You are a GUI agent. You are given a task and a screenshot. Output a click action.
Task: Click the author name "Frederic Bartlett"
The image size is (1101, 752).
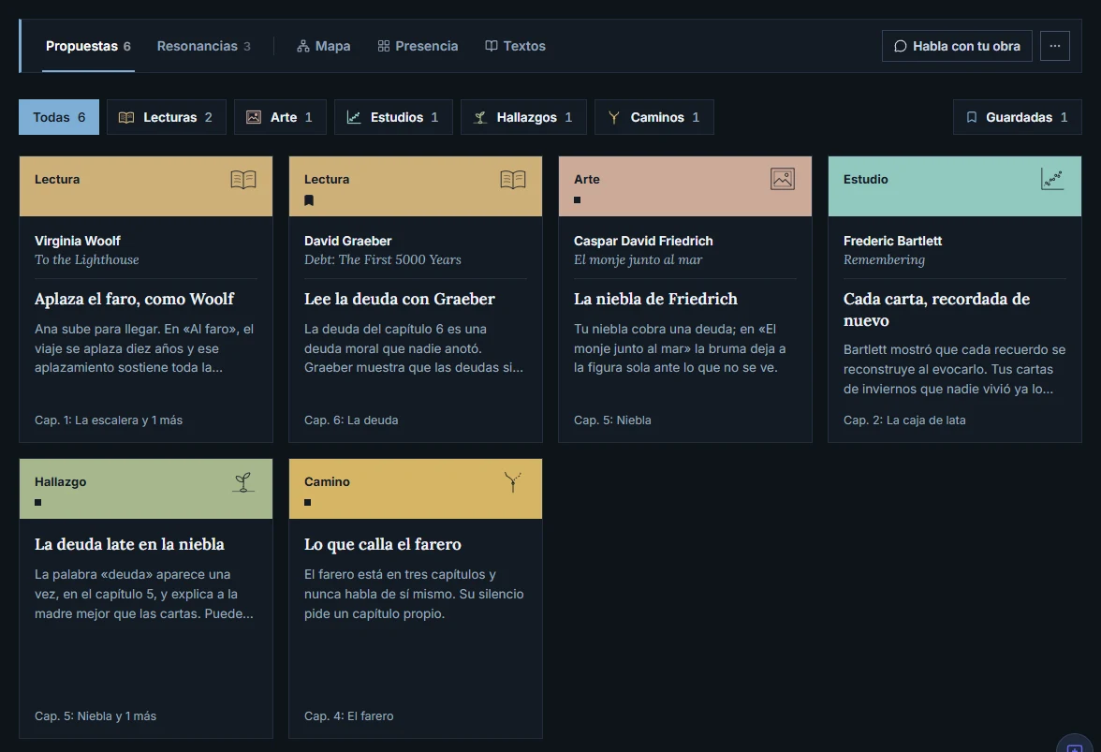click(892, 241)
